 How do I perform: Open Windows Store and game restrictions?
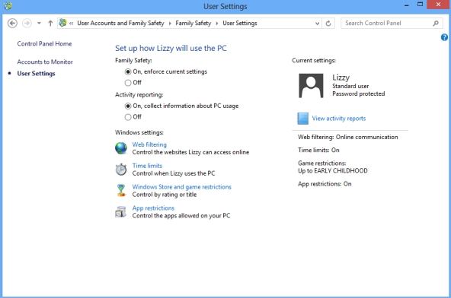182,187
